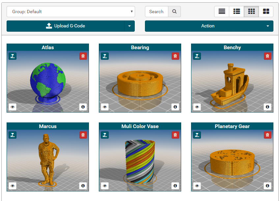Delete the Bearing G-code file
The height and width of the screenshot is (201, 280).
pos(175,56)
